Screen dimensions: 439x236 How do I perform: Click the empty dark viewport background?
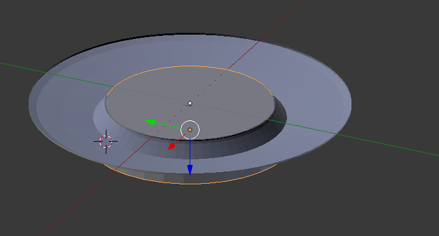(378, 201)
